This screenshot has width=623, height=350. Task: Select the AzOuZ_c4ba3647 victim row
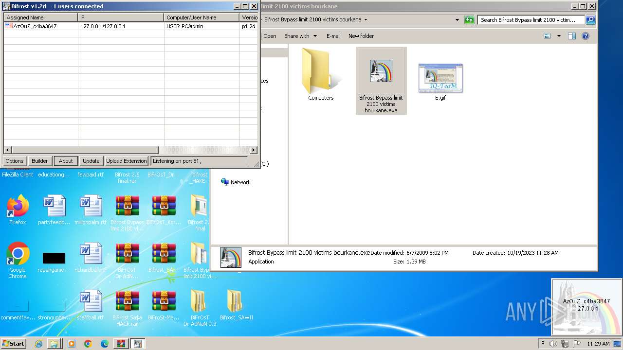[130, 26]
